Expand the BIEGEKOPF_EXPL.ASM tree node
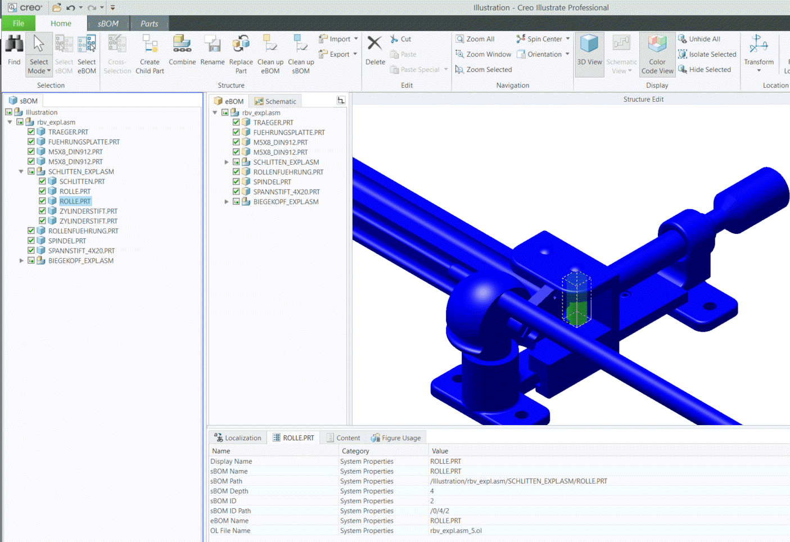The image size is (790, 542). click(x=21, y=260)
